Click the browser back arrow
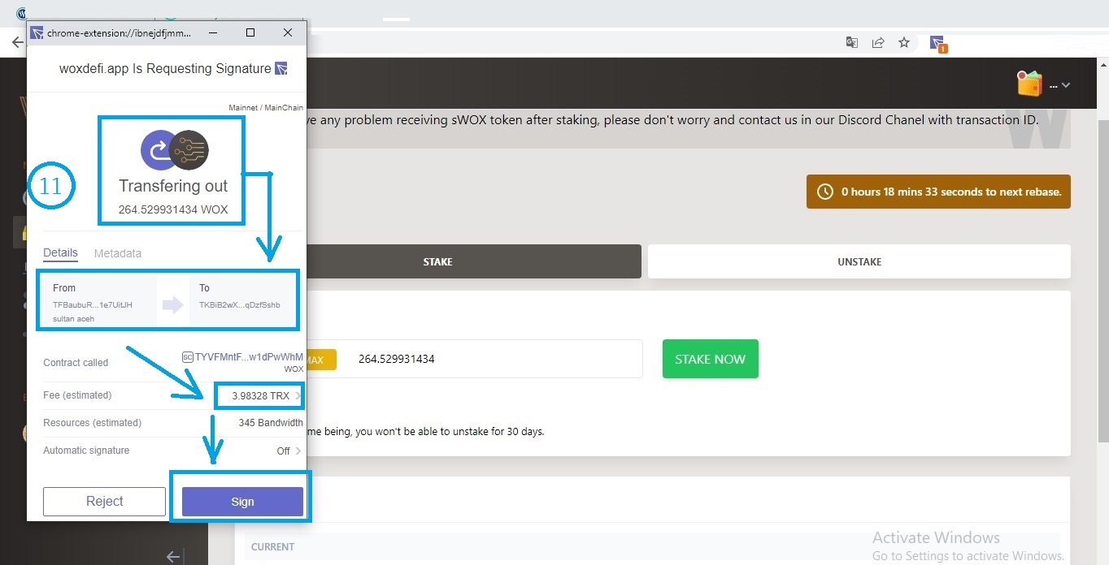 pos(17,42)
